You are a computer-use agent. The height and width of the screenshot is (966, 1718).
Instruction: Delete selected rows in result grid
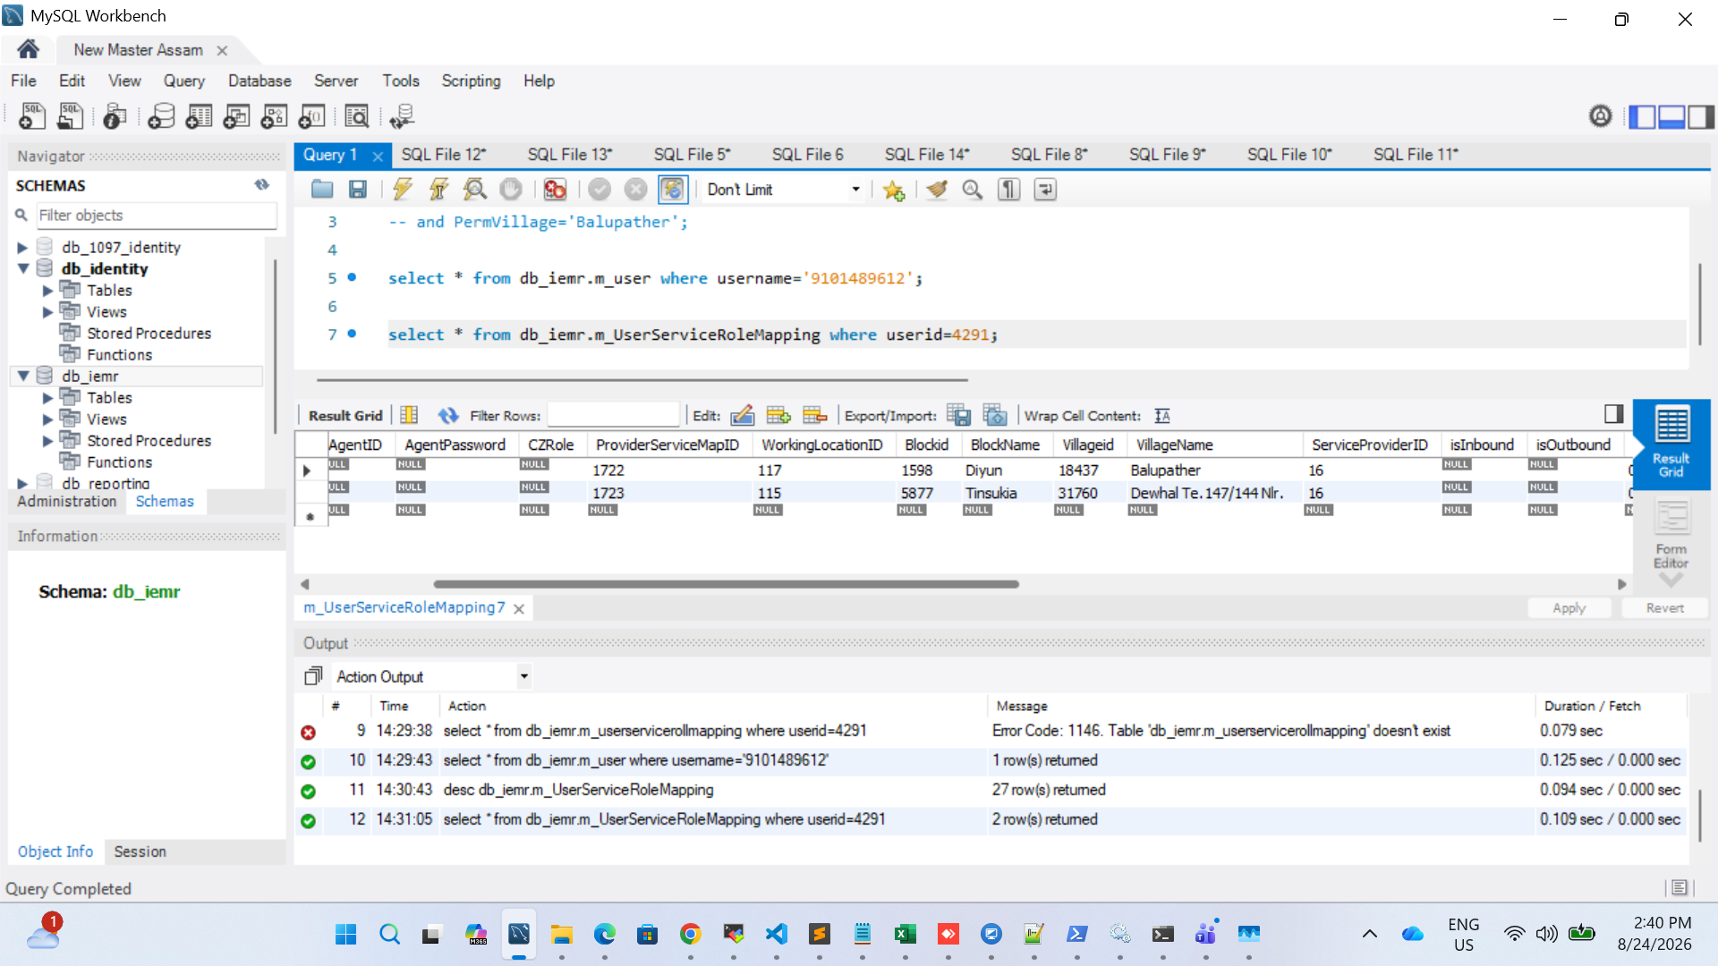pos(814,415)
